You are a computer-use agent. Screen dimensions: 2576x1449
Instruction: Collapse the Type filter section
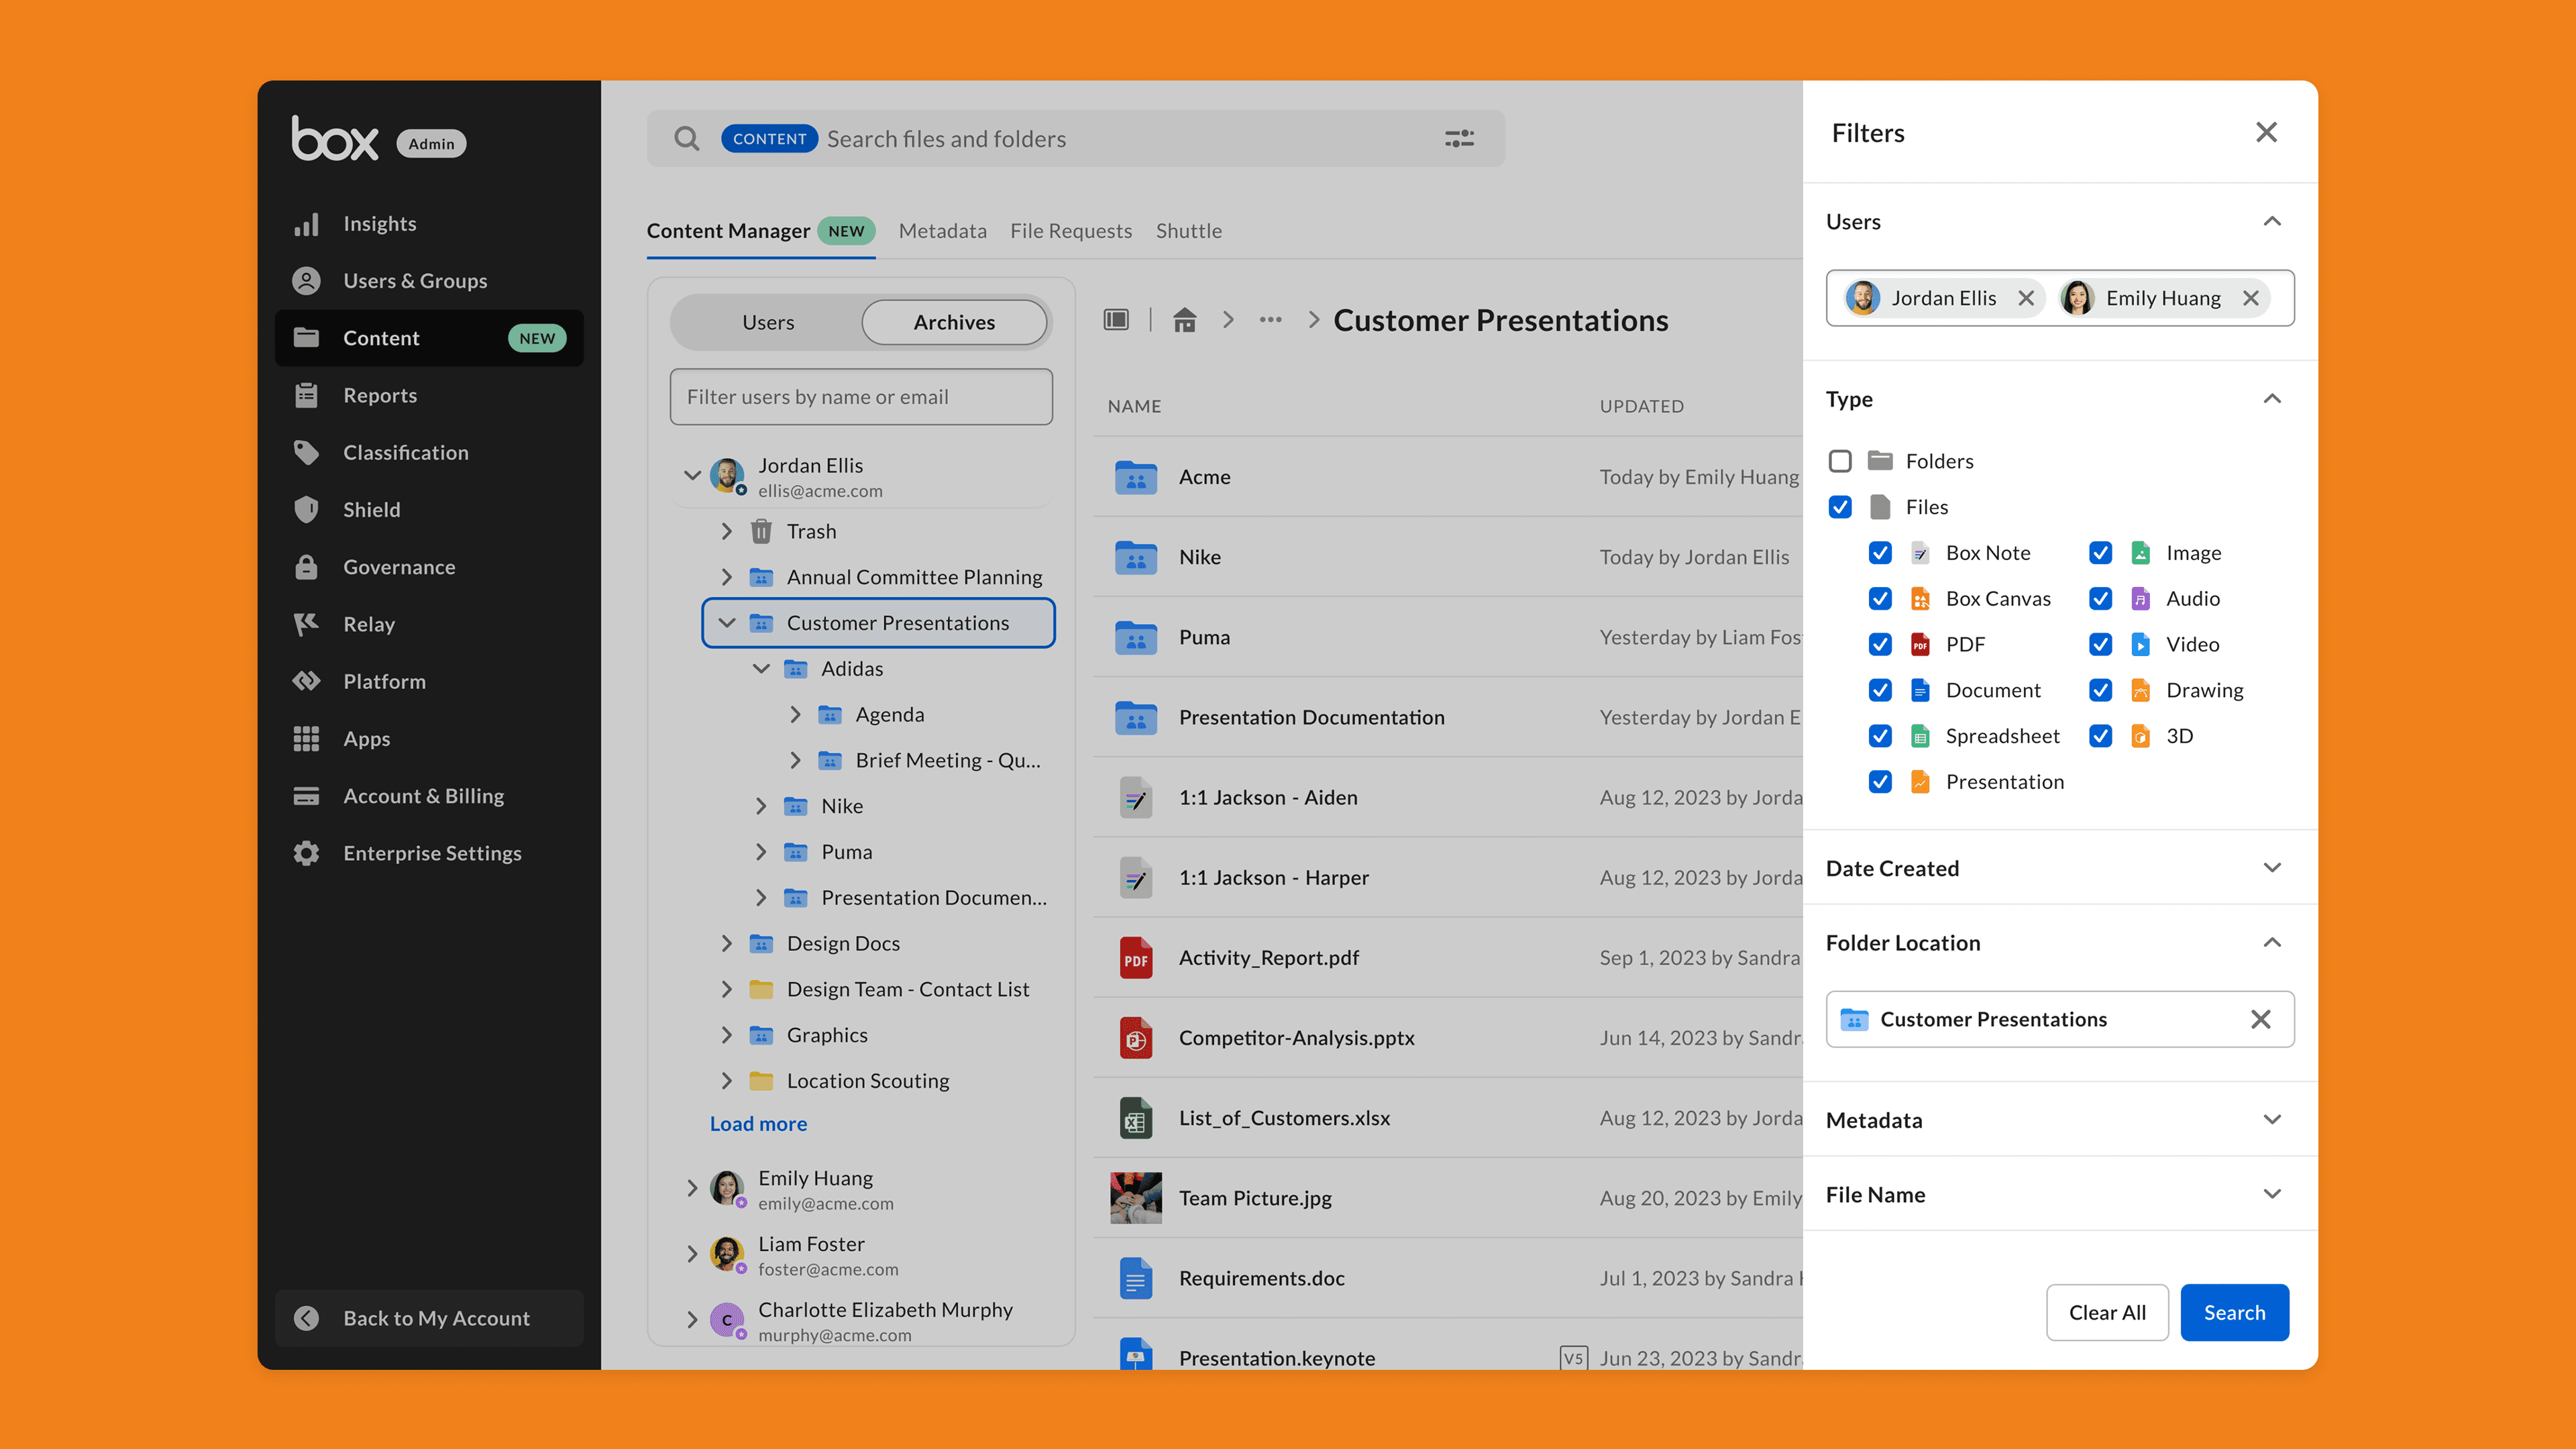tap(2272, 399)
